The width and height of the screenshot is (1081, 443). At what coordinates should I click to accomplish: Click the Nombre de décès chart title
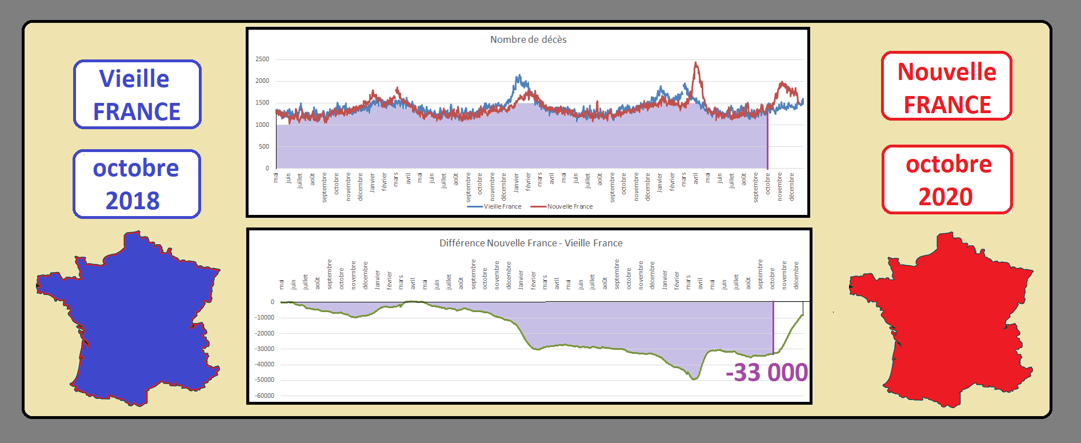[528, 39]
